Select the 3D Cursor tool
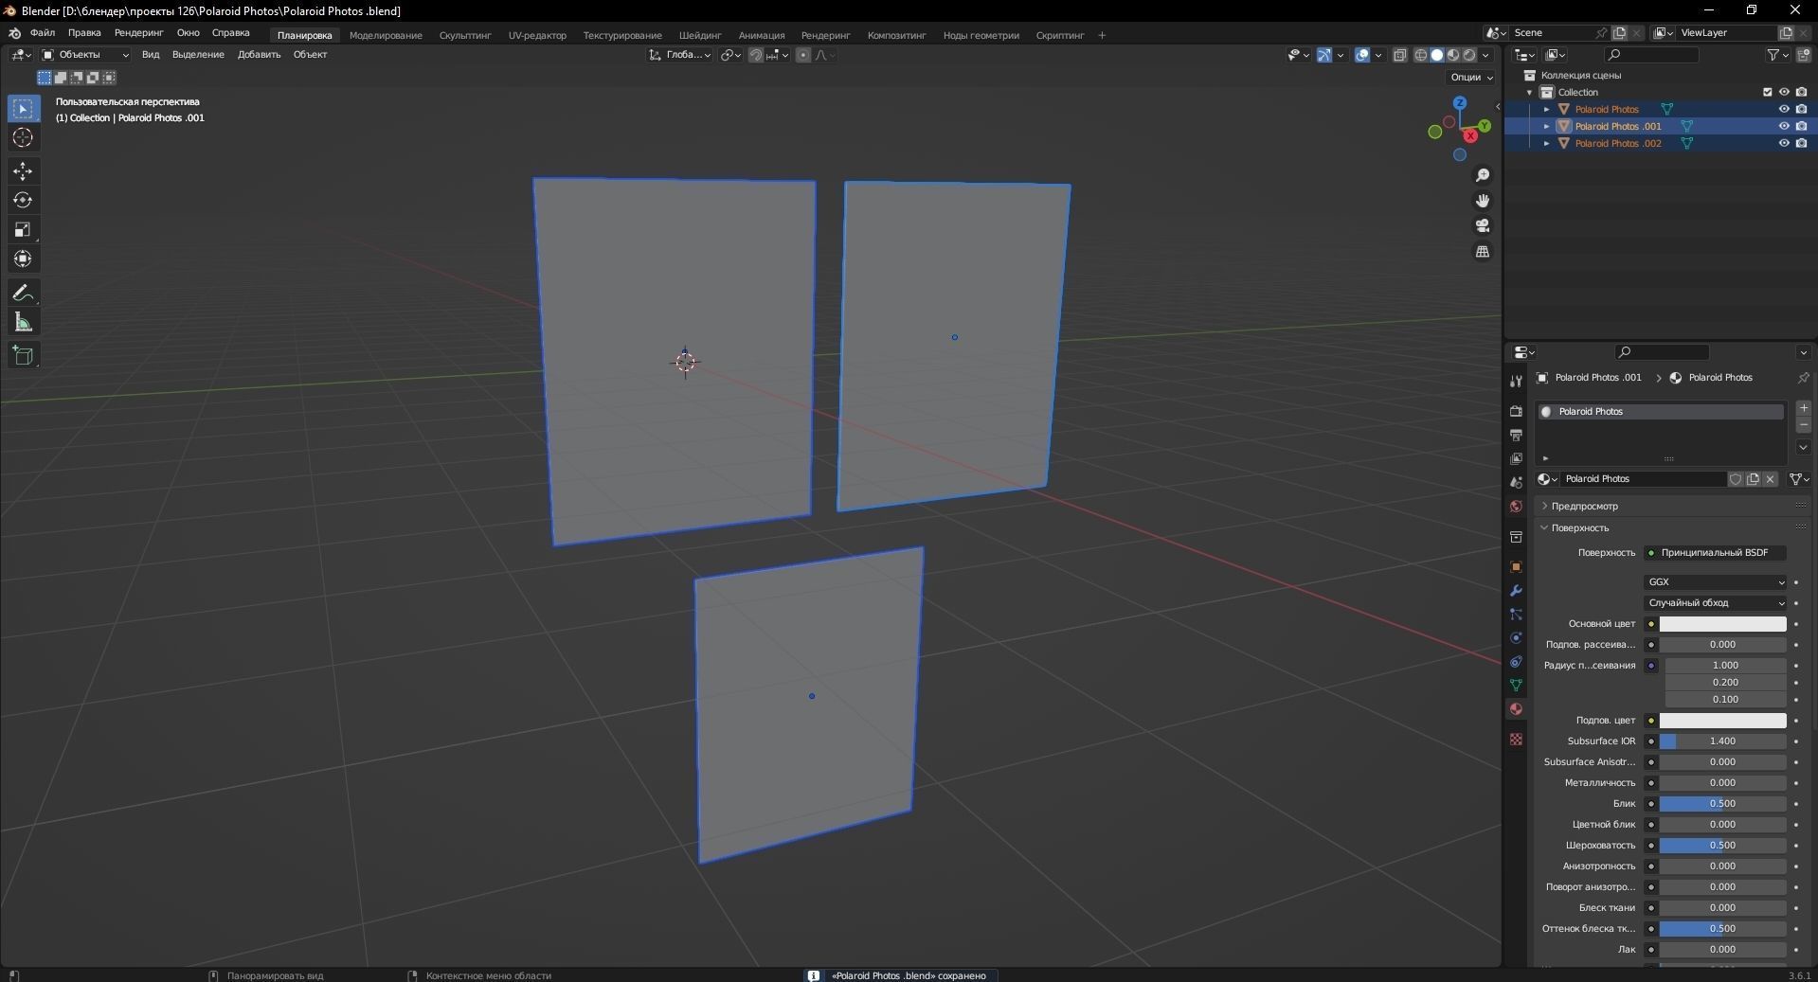 [x=23, y=138]
